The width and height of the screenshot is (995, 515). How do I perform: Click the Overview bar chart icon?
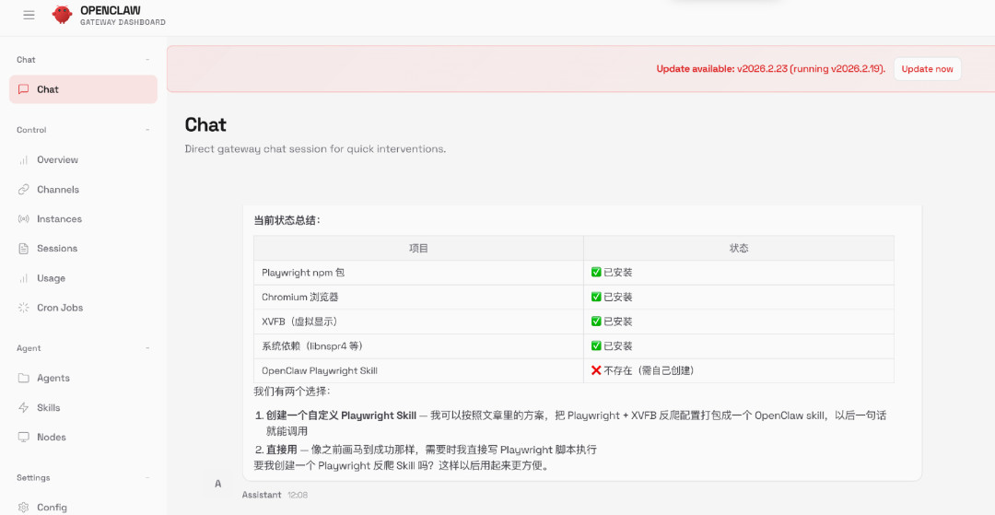pyautogui.click(x=23, y=159)
